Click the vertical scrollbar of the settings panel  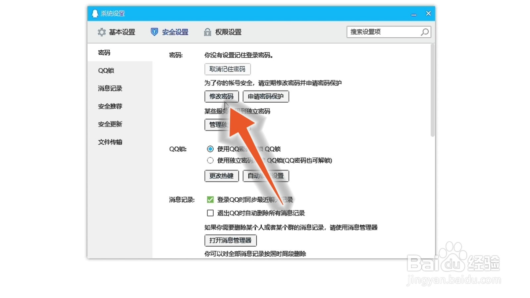(x=432, y=90)
